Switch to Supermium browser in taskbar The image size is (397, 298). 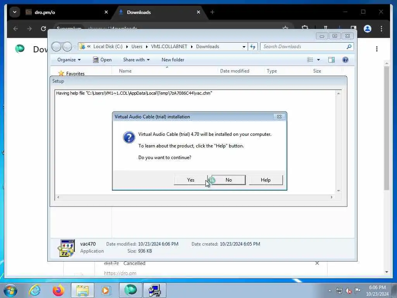coord(131,290)
